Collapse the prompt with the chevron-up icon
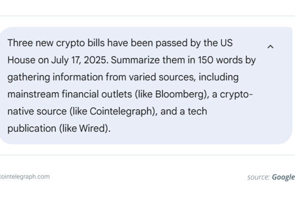The image size is (295, 197). (x=270, y=47)
